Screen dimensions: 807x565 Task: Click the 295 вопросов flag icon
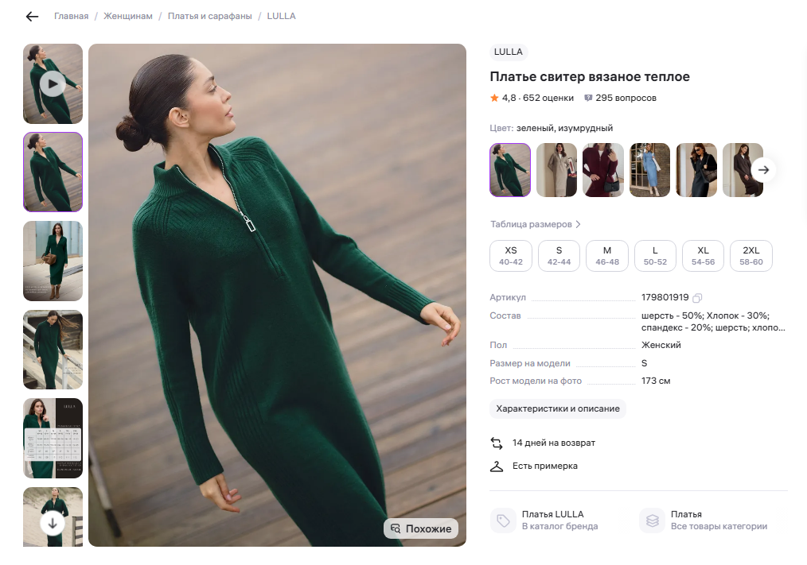coord(588,98)
